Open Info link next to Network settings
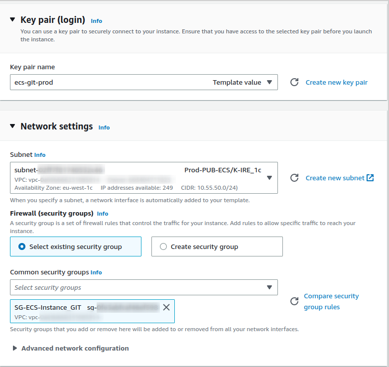 [104, 127]
